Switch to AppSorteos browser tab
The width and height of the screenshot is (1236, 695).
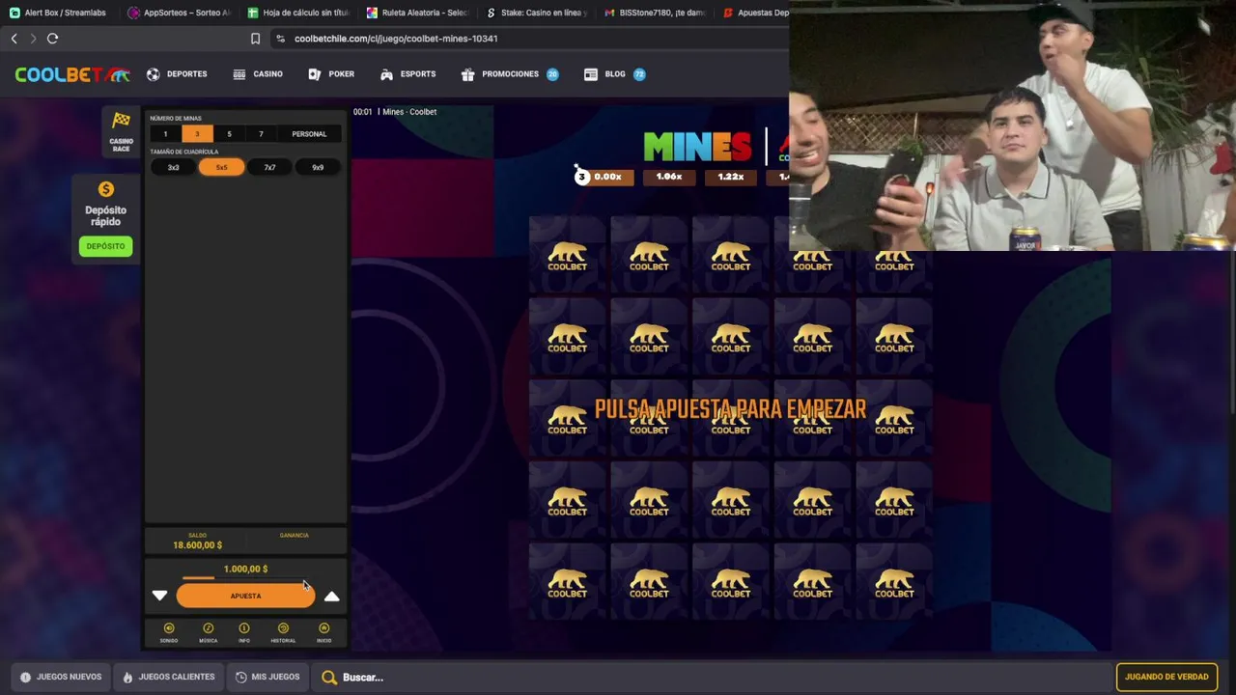click(180, 13)
